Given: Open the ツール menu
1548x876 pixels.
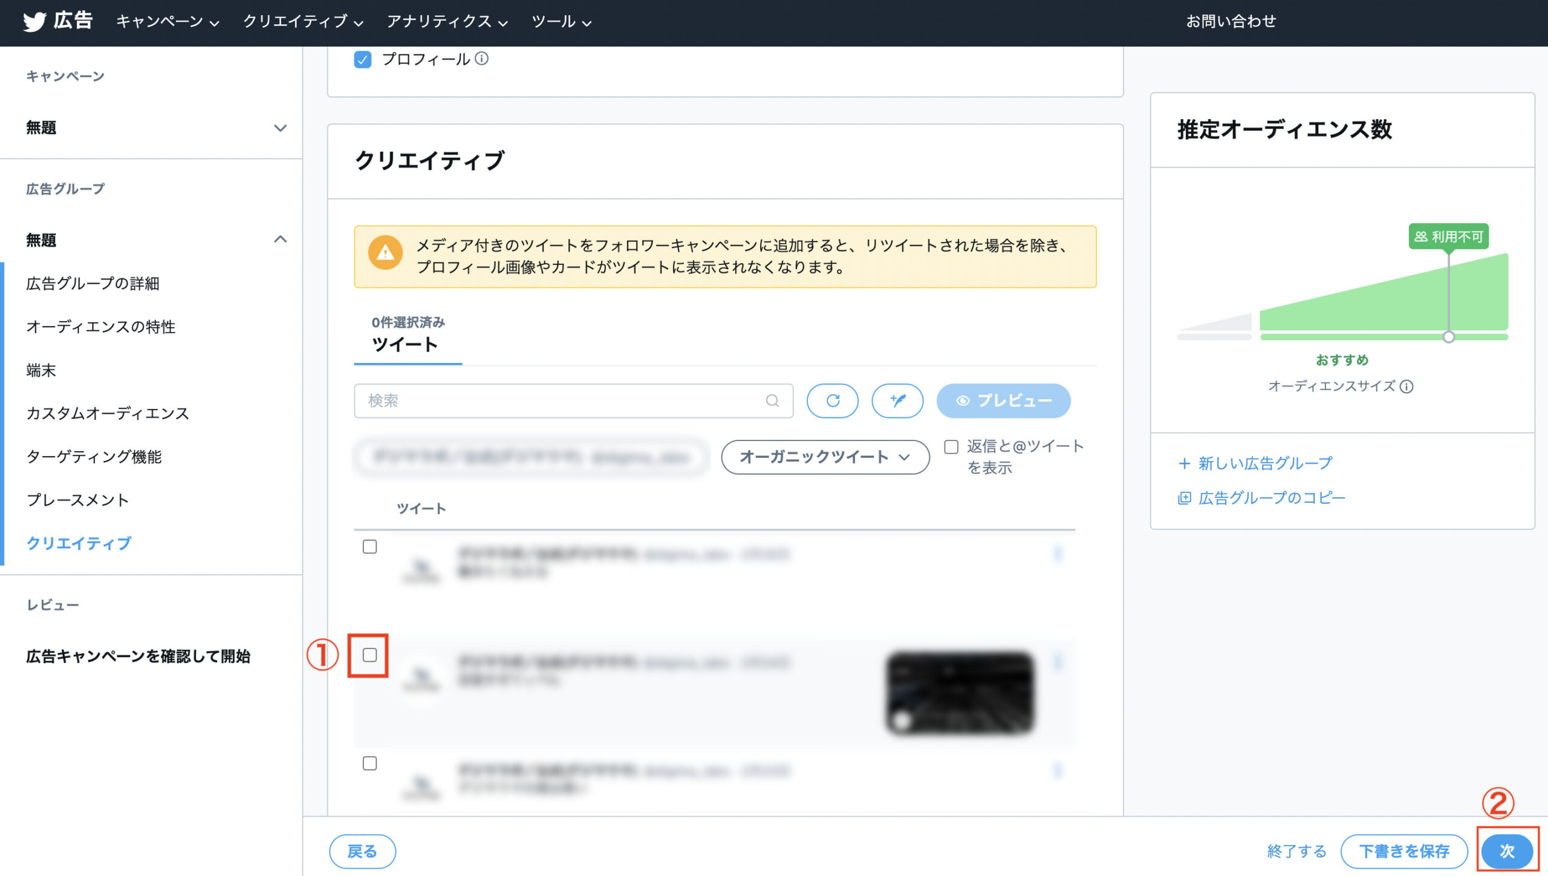Looking at the screenshot, I should (x=561, y=22).
